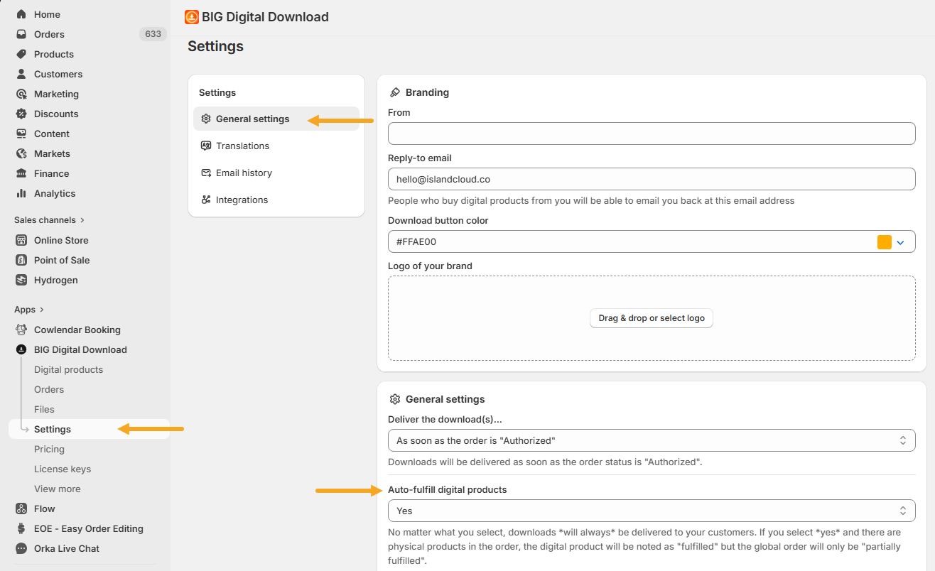Switch to the Translations settings tab
This screenshot has width=935, height=571.
pyautogui.click(x=242, y=146)
